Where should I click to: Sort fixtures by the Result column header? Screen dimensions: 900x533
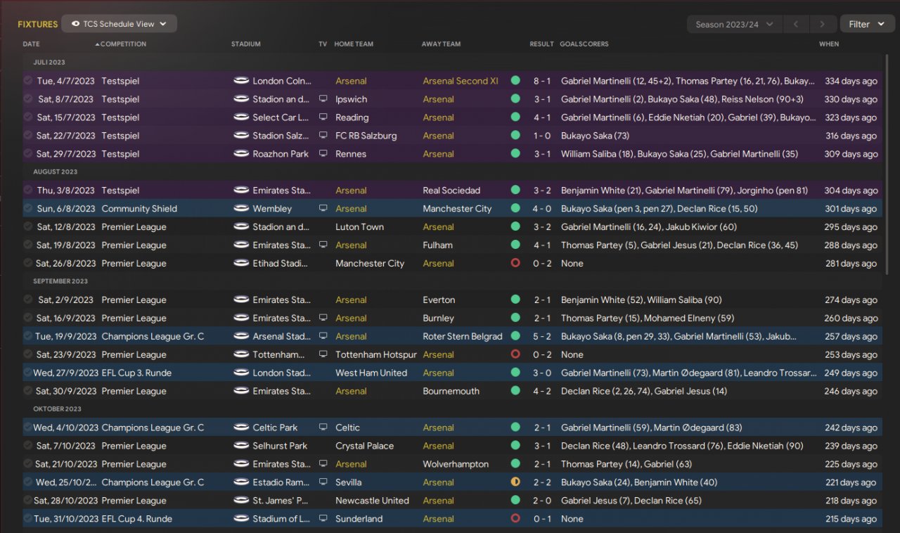click(541, 44)
